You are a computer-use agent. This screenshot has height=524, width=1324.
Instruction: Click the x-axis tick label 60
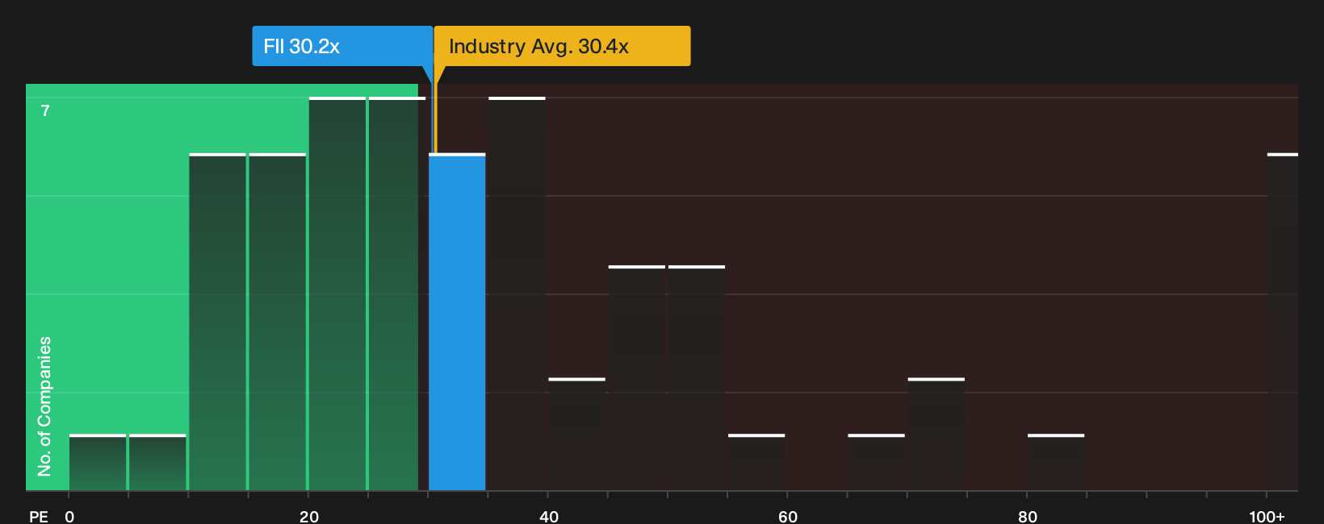pyautogui.click(x=788, y=517)
